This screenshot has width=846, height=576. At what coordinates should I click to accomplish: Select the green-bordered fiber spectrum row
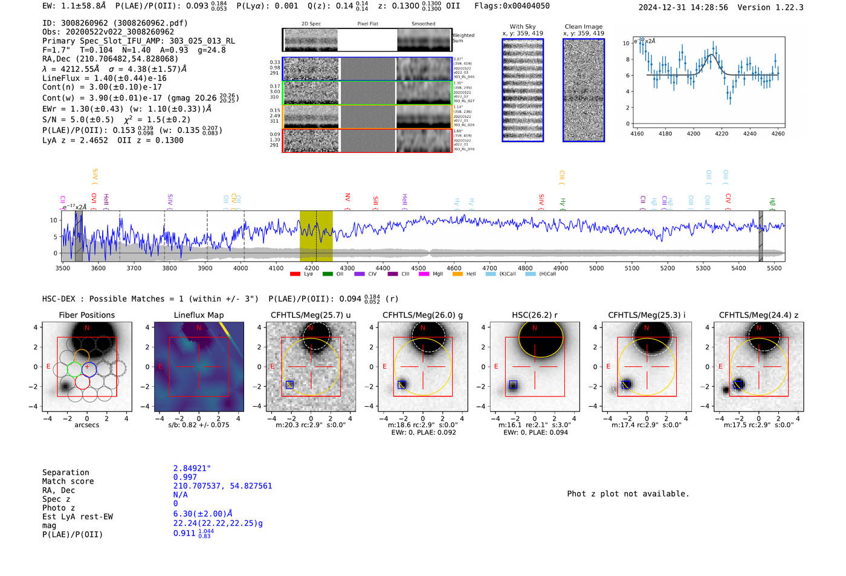(367, 93)
